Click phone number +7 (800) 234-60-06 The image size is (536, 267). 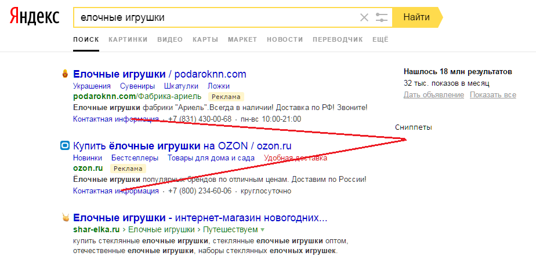click(x=200, y=191)
